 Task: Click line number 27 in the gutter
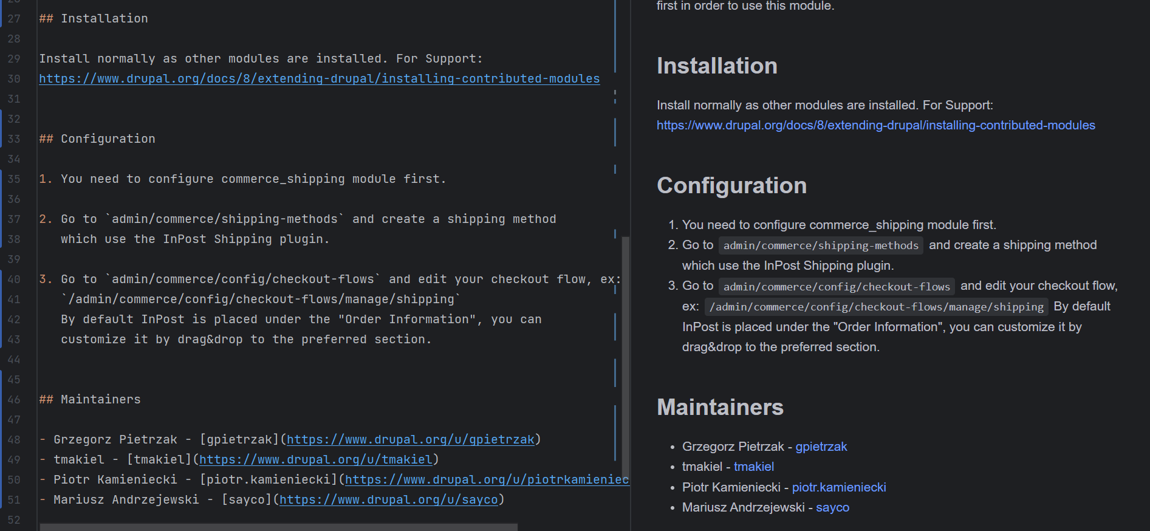pos(14,19)
